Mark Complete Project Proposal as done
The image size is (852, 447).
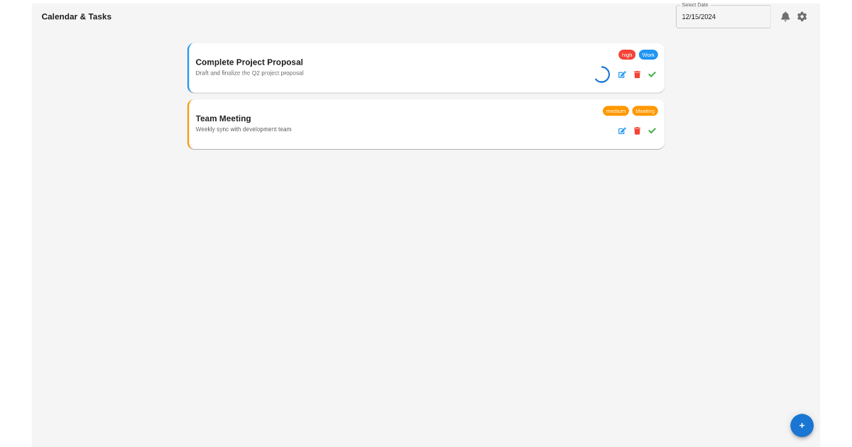[652, 74]
